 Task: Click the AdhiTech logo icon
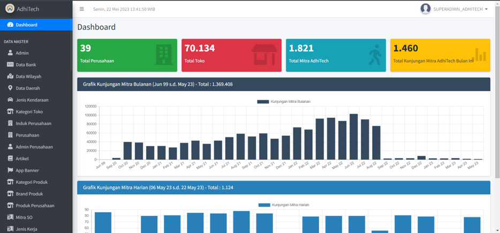tap(10, 9)
